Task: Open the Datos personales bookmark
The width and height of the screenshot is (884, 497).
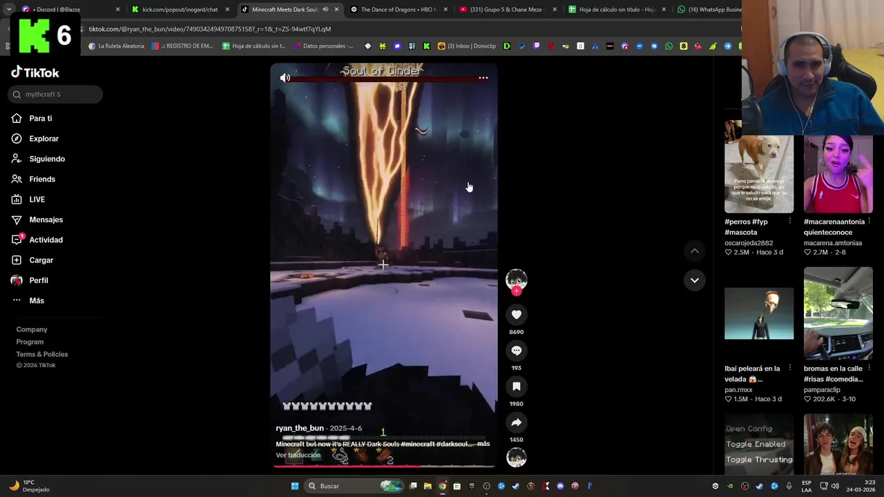Action: [323, 46]
